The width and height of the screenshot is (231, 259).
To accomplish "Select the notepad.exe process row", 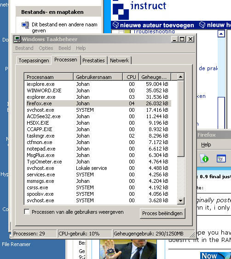I will (98, 149).
